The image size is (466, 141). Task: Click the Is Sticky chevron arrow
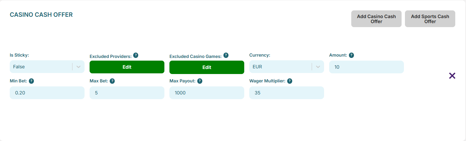pyautogui.click(x=79, y=67)
